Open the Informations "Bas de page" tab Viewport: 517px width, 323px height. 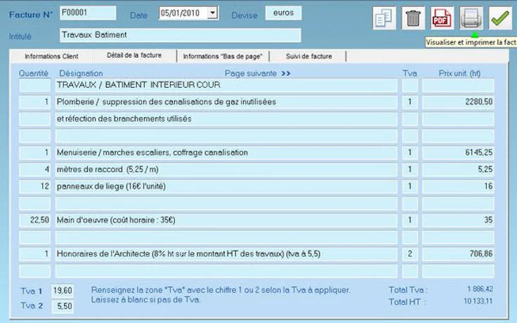223,56
